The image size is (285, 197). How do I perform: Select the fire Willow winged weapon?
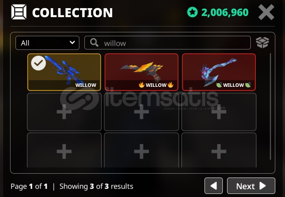click(x=142, y=72)
